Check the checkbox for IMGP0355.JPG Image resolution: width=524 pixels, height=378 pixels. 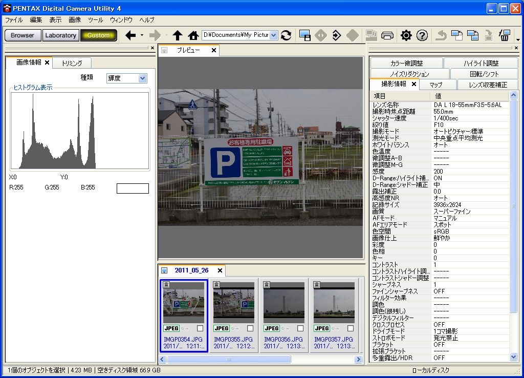[x=250, y=328]
